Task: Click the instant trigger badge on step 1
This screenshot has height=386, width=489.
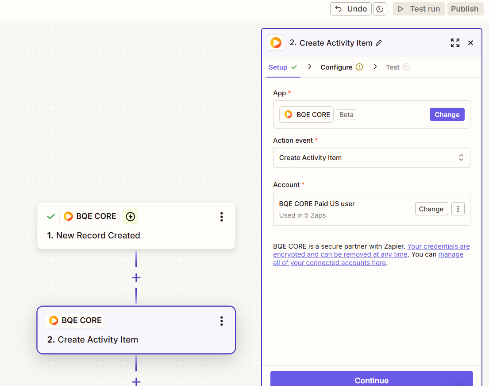Action: click(x=130, y=216)
